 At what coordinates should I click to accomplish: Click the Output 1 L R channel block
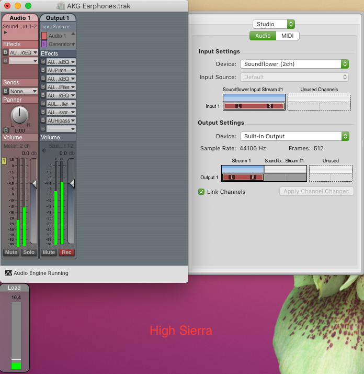[x=243, y=177]
